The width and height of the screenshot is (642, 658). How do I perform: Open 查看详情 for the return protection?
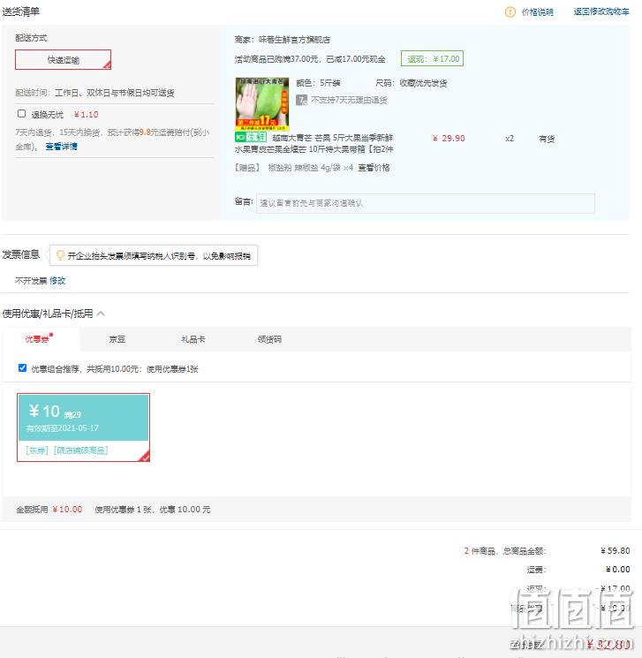[x=62, y=147]
